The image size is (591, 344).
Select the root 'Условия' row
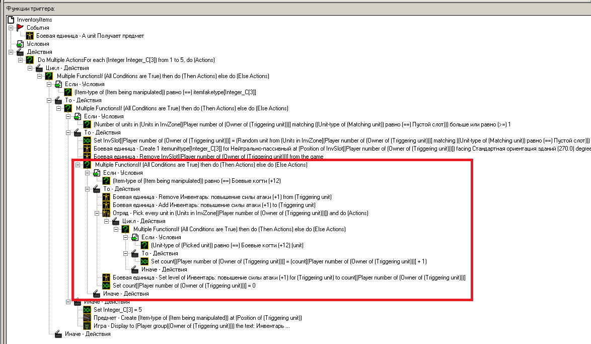point(38,44)
